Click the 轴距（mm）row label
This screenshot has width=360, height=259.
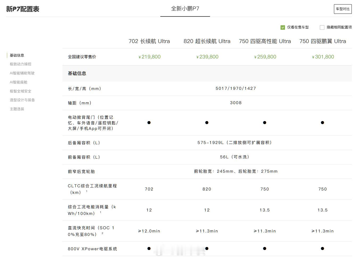[x=80, y=103]
